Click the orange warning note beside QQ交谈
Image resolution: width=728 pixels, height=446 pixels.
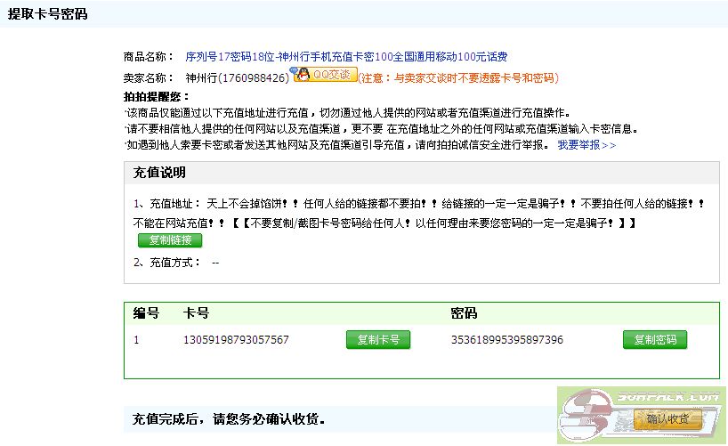click(x=458, y=78)
